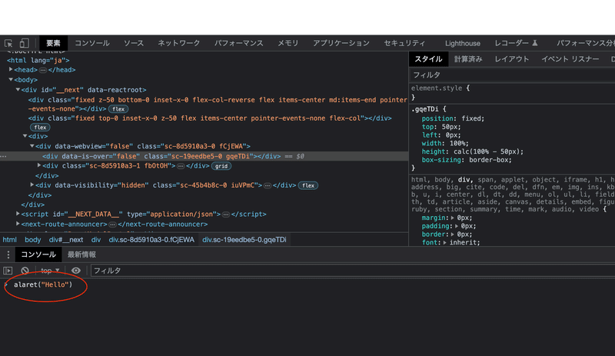
Task: Click html in the breadcrumb bar
Action: tap(10, 240)
